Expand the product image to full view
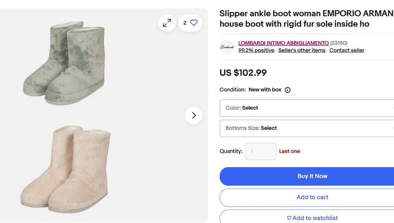The width and height of the screenshot is (394, 223). 167,23
